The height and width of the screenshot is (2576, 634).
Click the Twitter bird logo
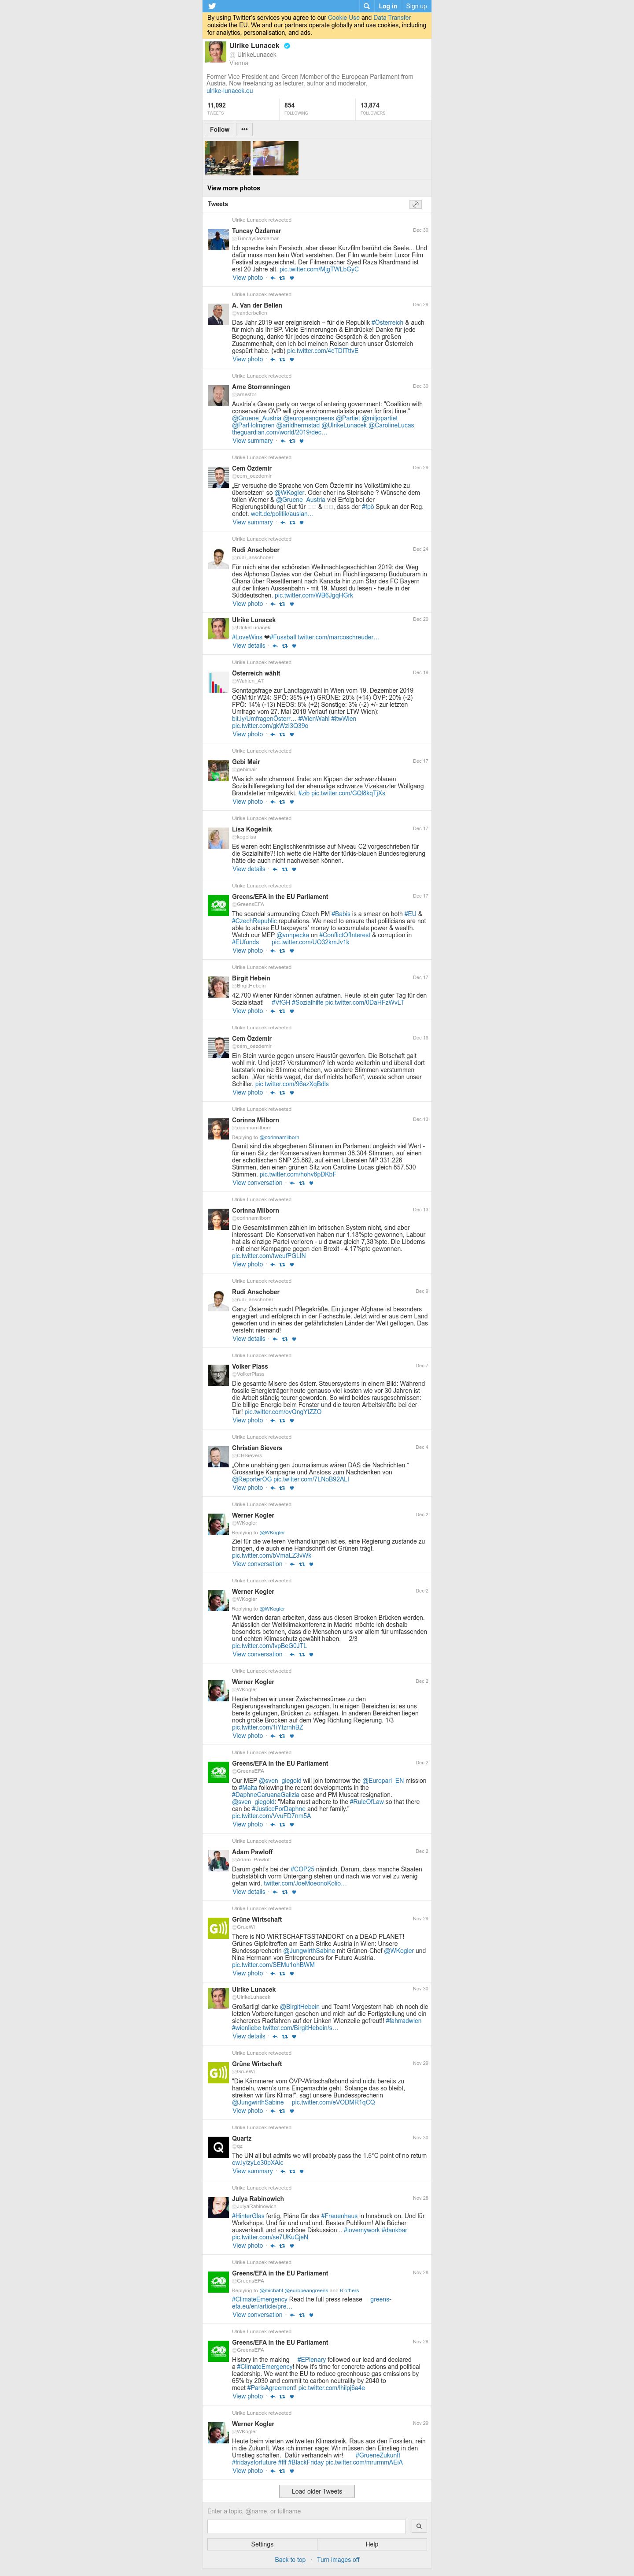click(212, 6)
